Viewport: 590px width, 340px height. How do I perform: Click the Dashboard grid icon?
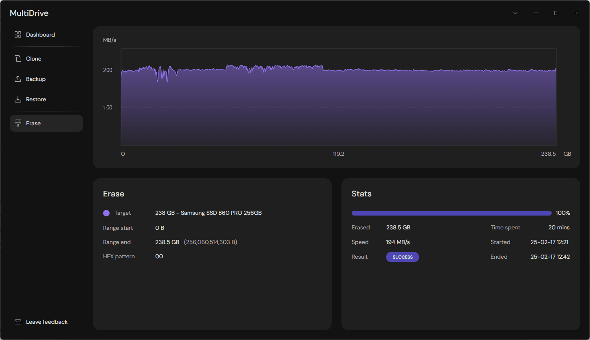click(x=18, y=35)
